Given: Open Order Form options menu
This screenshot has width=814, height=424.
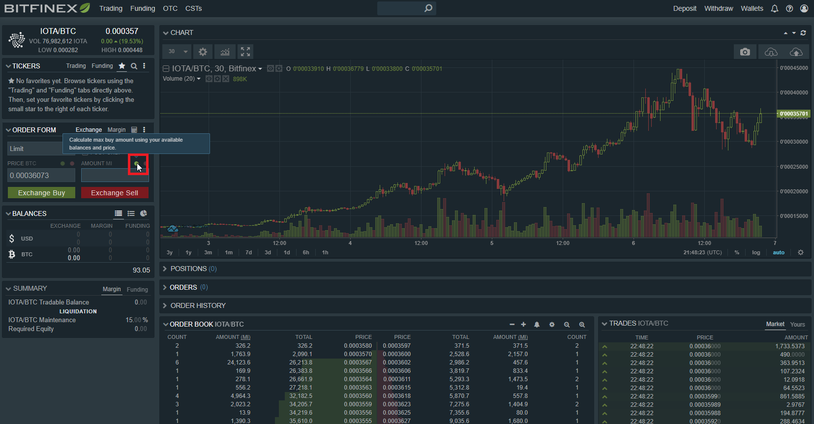Looking at the screenshot, I should [144, 130].
